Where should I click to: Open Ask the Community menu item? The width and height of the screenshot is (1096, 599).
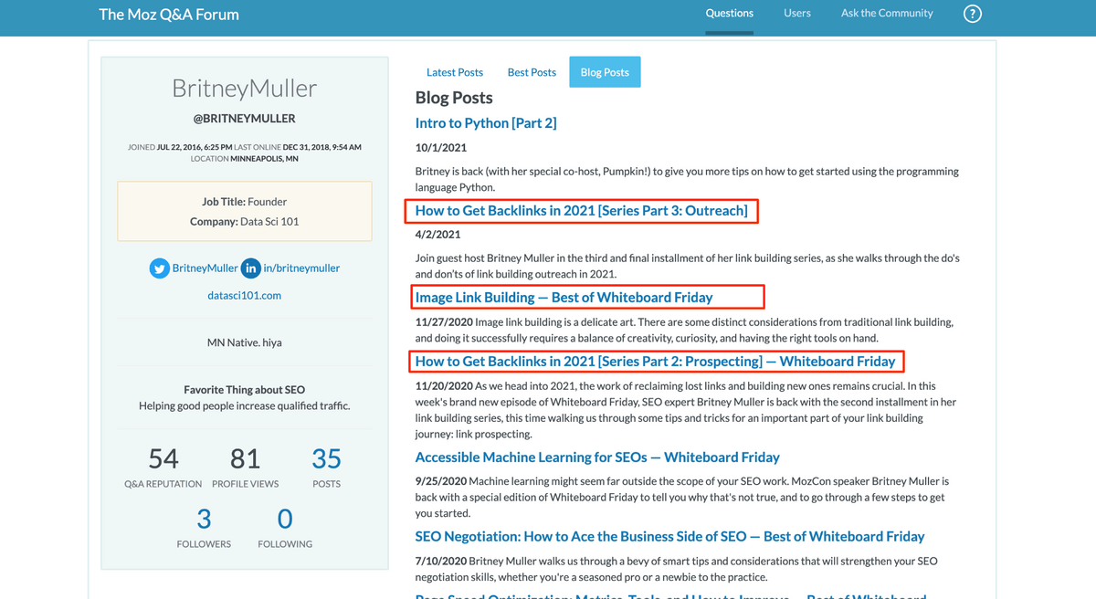click(x=887, y=14)
